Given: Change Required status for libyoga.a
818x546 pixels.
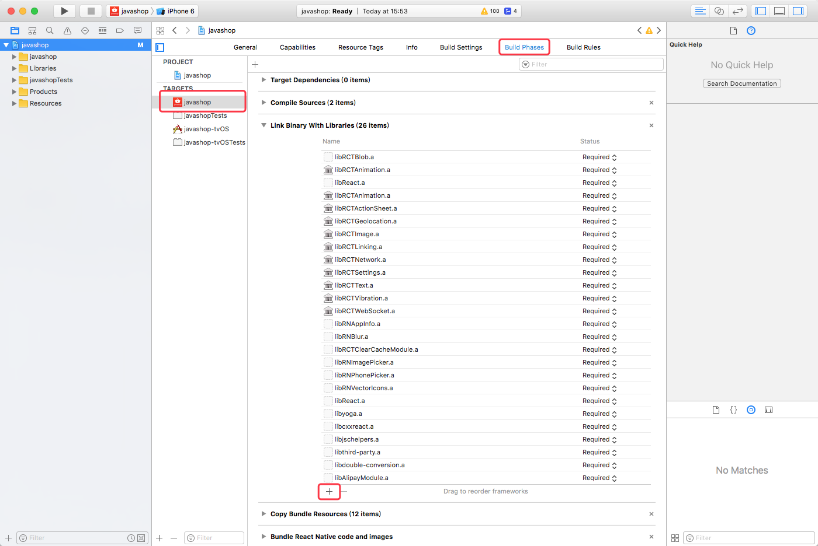Looking at the screenshot, I should 599,414.
